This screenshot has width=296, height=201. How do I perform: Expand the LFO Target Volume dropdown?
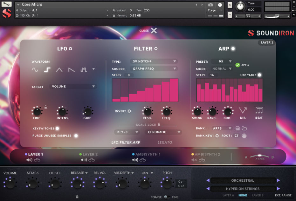(73, 86)
